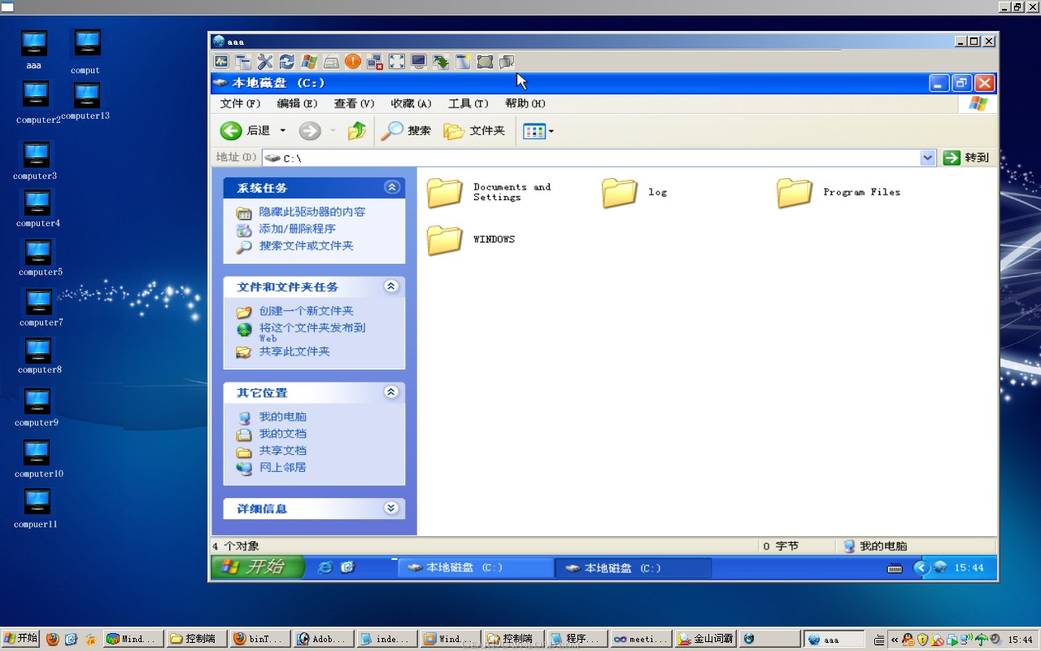Click the Up folder icon in Explorer toolbar
Screen dimensions: 1041x651
[x=357, y=130]
